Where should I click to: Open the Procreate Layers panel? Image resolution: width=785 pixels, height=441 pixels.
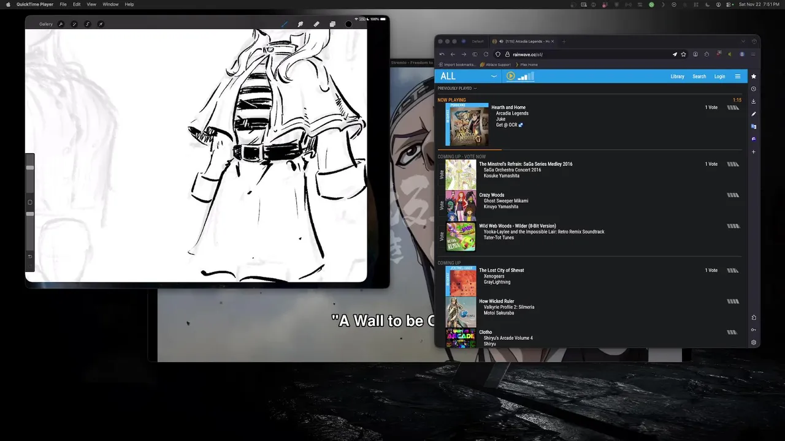[332, 24]
